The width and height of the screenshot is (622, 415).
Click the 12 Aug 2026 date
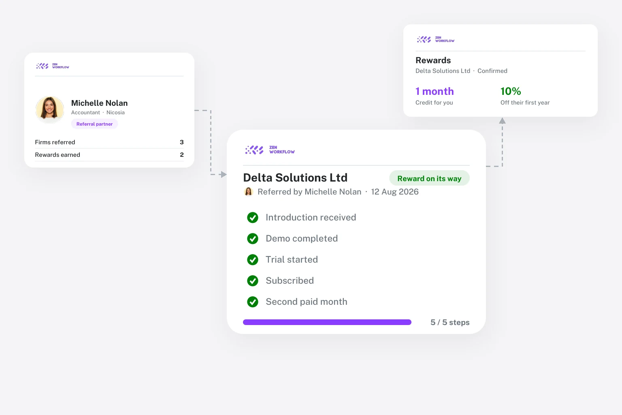395,192
